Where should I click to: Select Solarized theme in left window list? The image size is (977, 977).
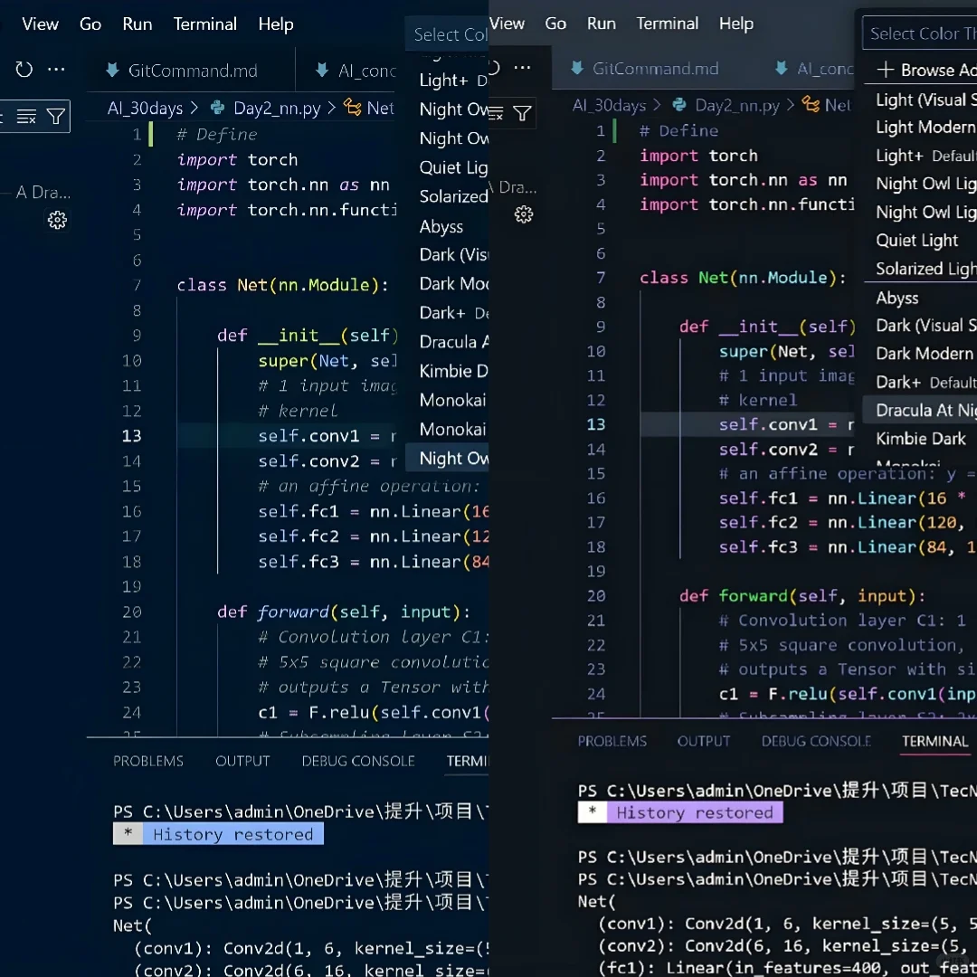pos(448,196)
